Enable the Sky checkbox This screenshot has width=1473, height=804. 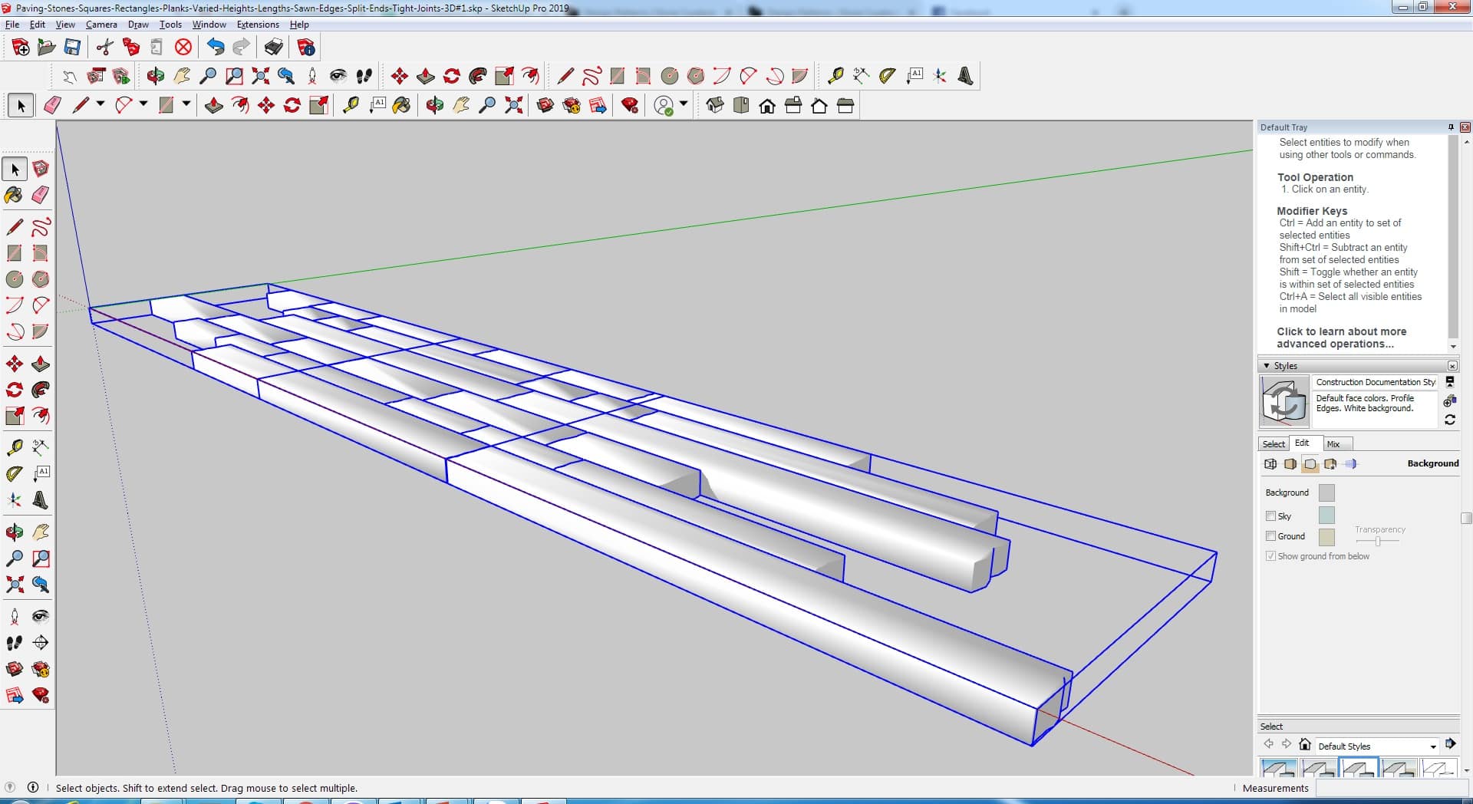pyautogui.click(x=1270, y=516)
